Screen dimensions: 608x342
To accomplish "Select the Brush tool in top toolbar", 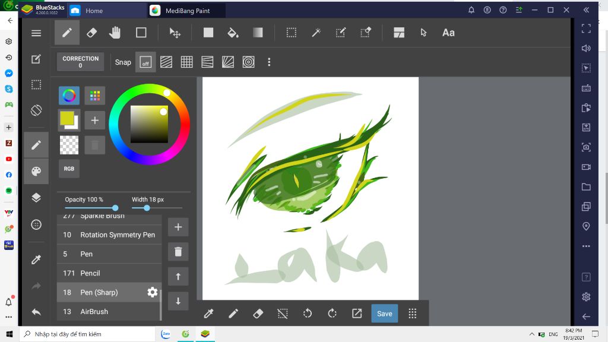I will coord(67,33).
